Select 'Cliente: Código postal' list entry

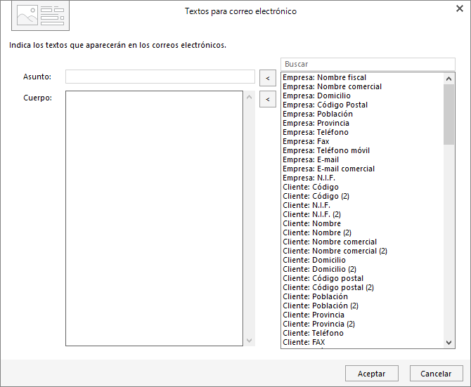click(x=363, y=278)
